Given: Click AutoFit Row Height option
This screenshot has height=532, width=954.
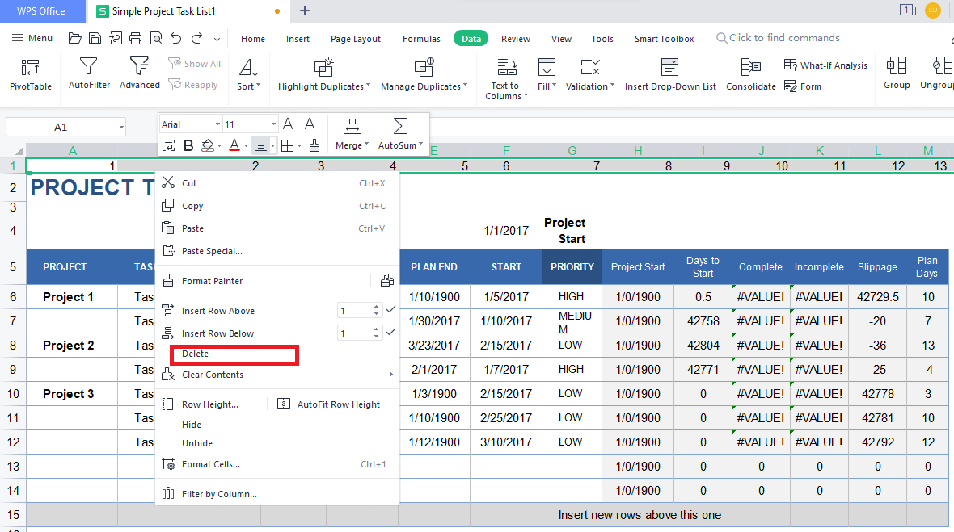Looking at the screenshot, I should click(x=338, y=404).
